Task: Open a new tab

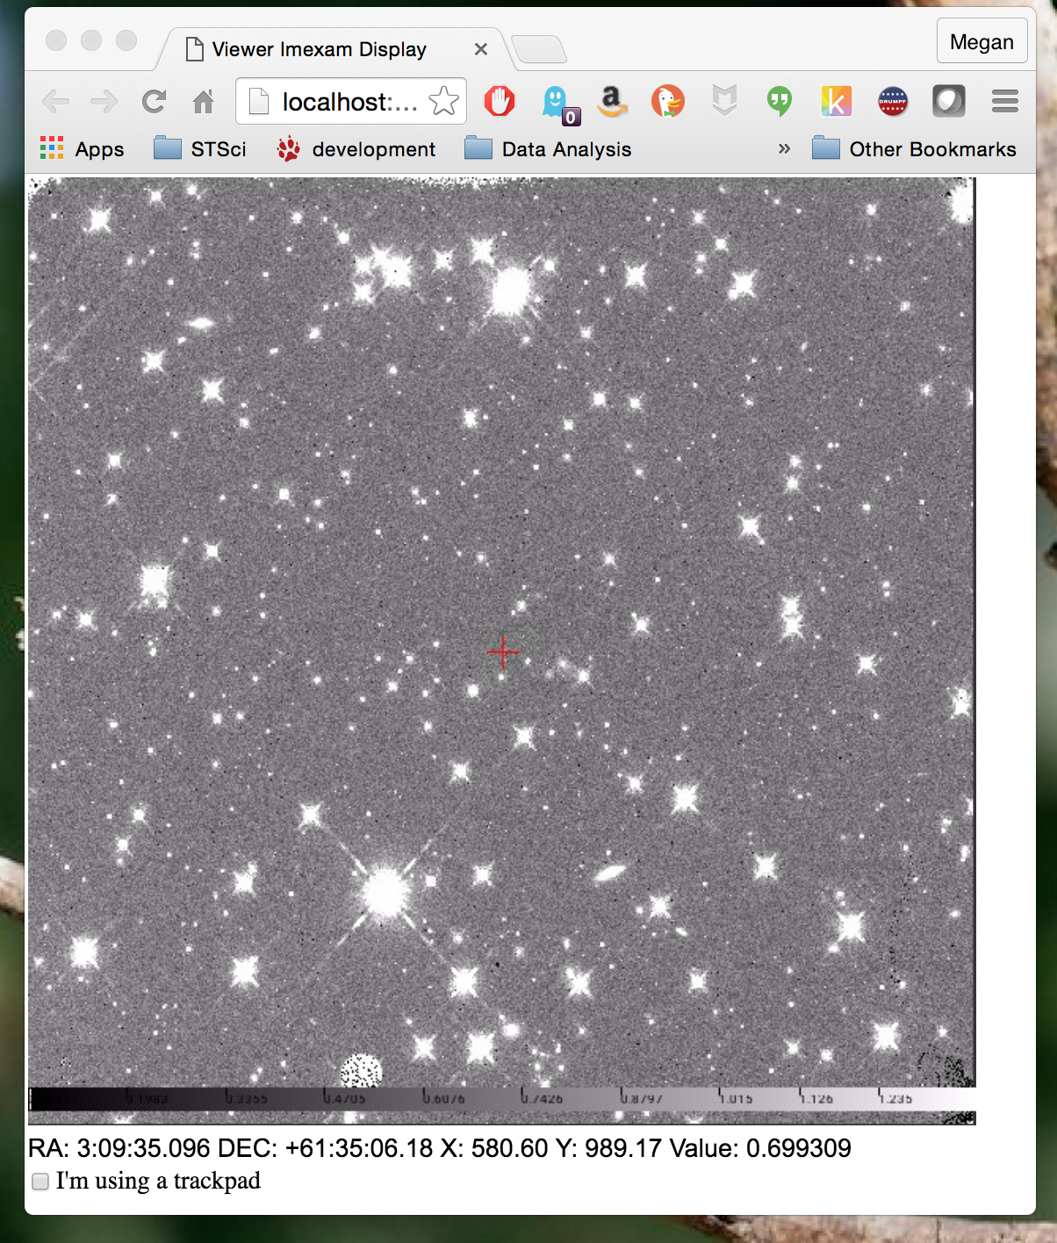Action: 539,50
